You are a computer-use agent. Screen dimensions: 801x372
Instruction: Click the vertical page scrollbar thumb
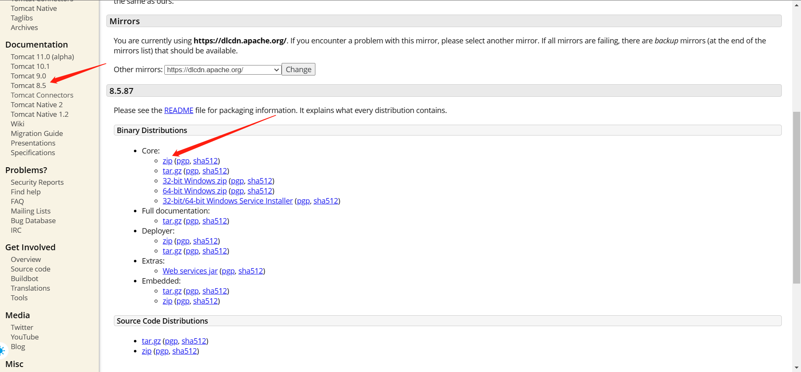pyautogui.click(x=796, y=198)
